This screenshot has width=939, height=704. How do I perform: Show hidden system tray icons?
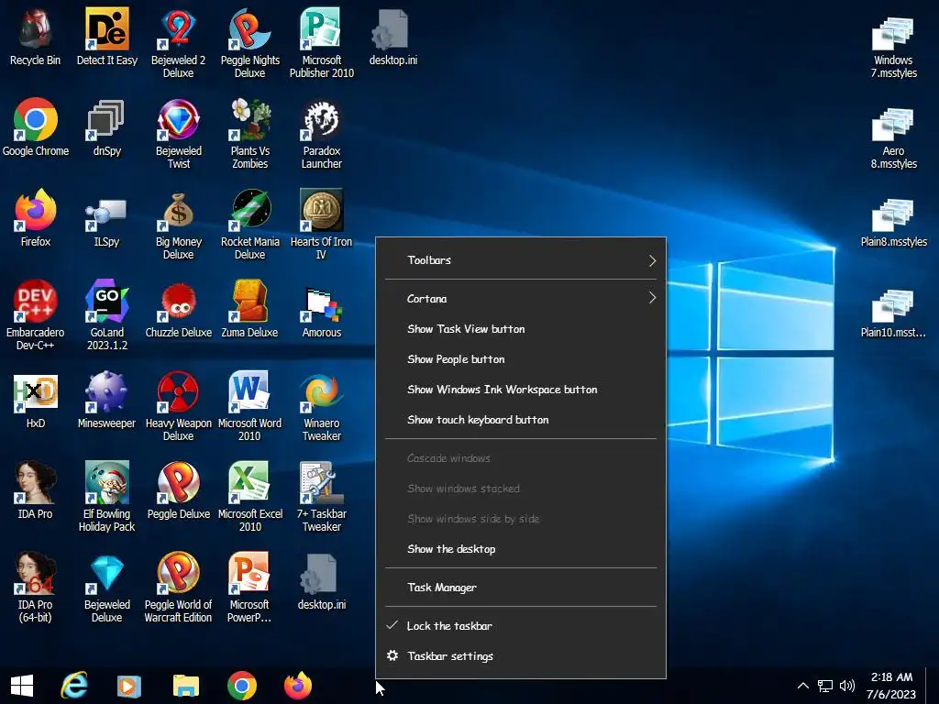[x=803, y=686]
